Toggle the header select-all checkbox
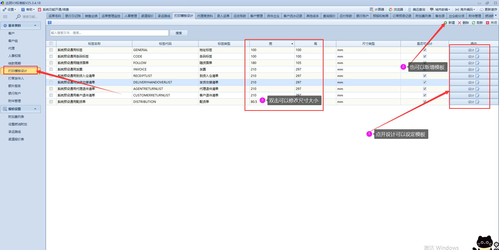Screen dimensions: 499x250 click(51, 44)
